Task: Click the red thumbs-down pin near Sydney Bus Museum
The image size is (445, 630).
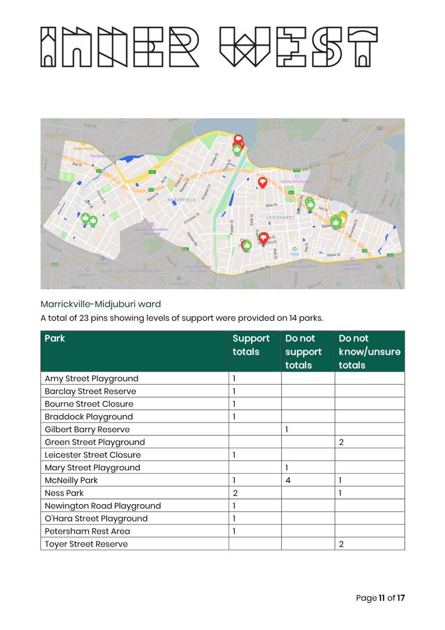Action: (x=263, y=182)
